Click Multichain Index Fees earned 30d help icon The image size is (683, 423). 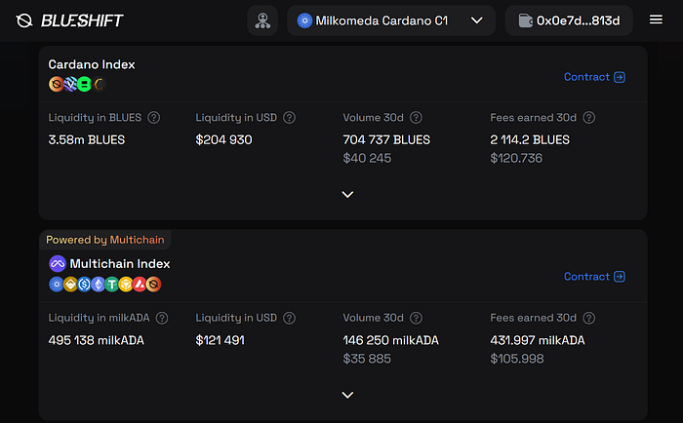pos(589,318)
